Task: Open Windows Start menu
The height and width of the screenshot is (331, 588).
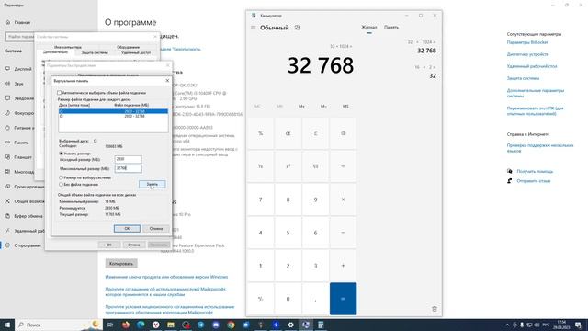Action: tap(6, 325)
